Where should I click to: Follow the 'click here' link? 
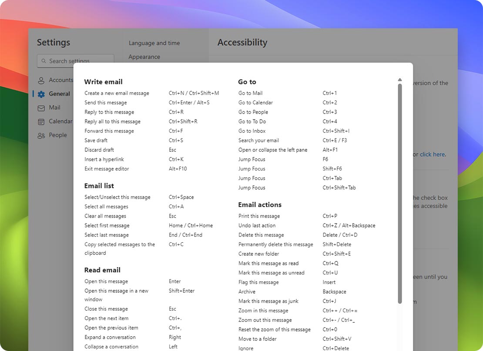click(x=432, y=154)
